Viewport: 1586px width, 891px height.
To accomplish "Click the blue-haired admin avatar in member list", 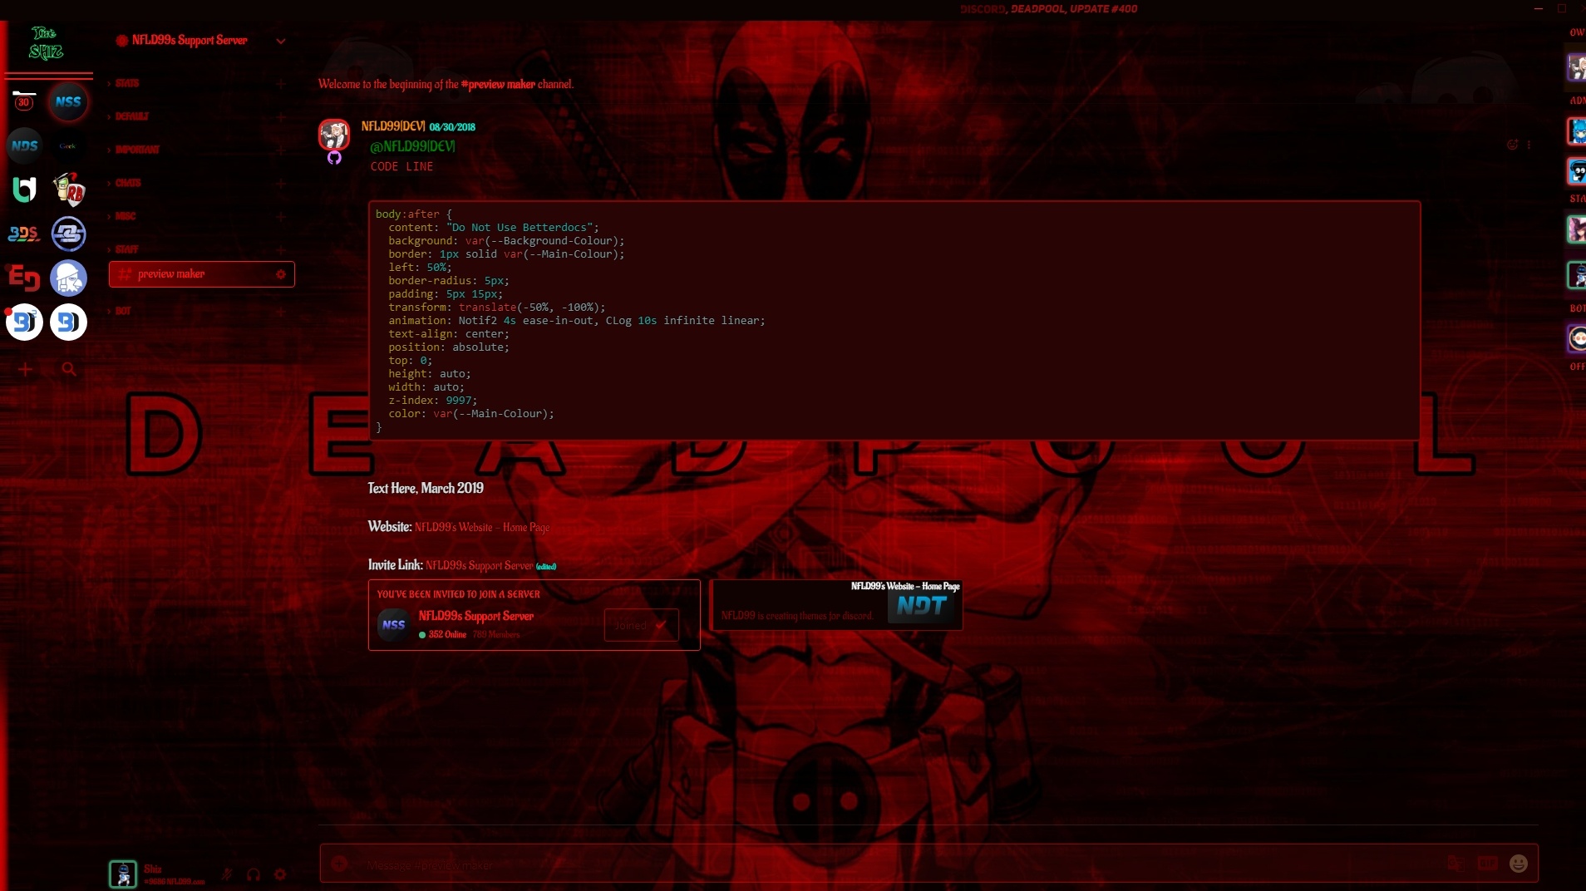I will [1576, 130].
